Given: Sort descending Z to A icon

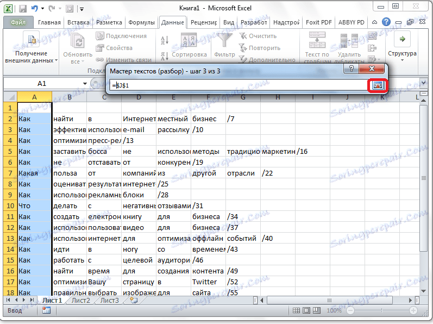Looking at the screenshot, I should 165,56.
